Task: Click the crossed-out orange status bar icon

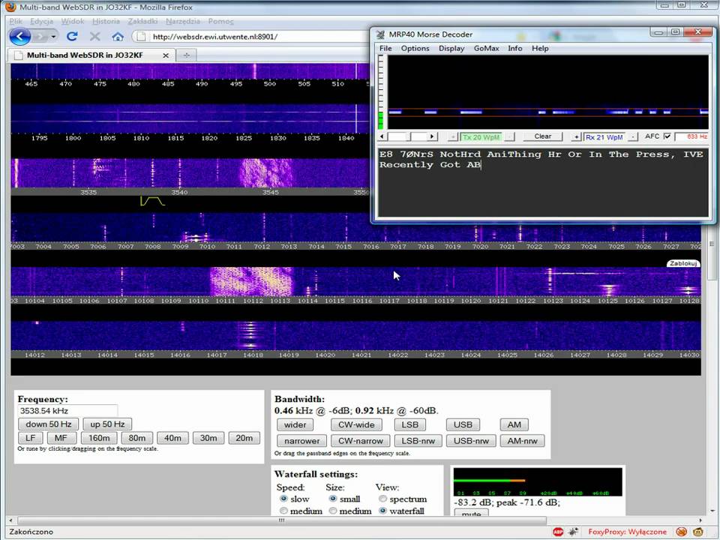Action: point(682,532)
